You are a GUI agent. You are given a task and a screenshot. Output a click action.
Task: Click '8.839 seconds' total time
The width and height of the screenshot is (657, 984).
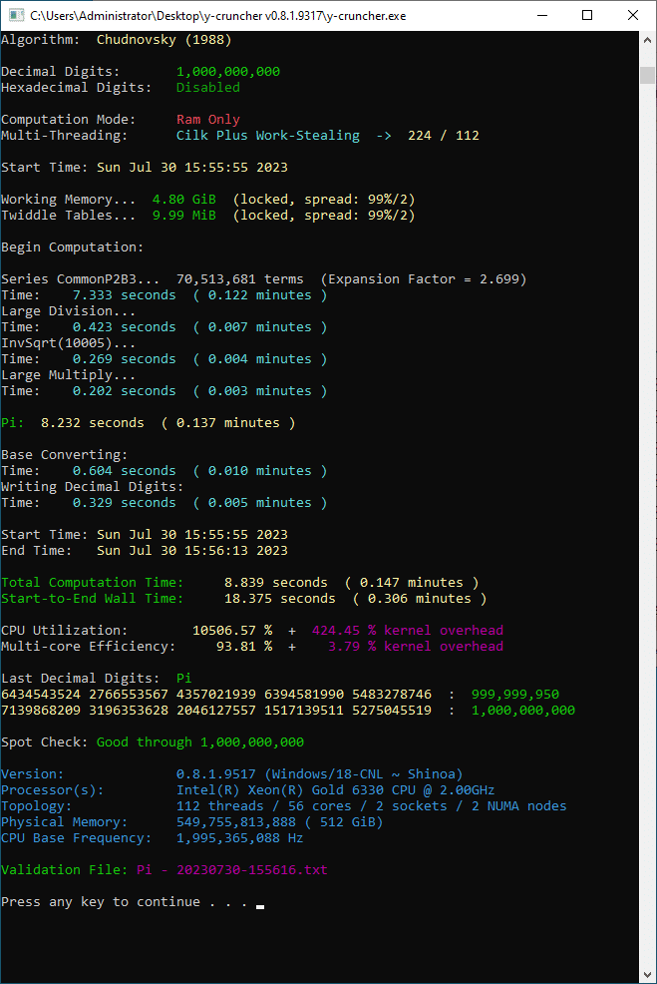tap(276, 583)
